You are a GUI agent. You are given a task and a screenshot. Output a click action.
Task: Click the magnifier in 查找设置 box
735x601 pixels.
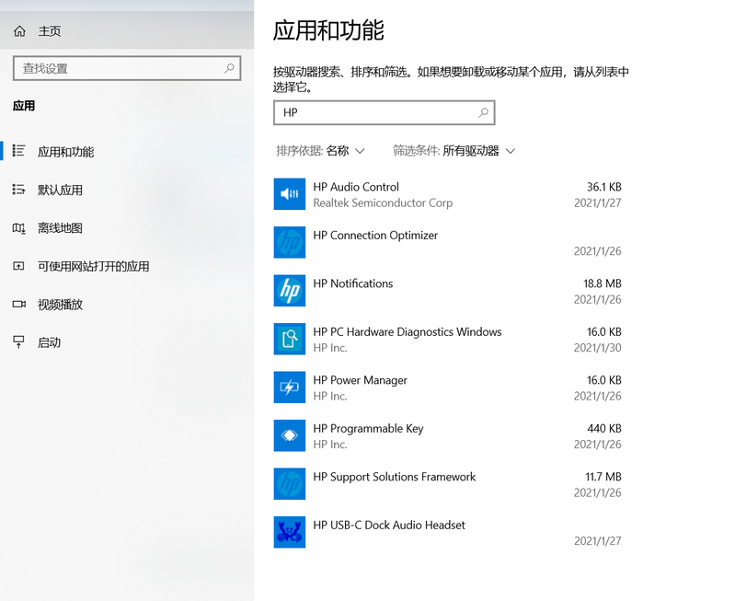click(x=229, y=68)
